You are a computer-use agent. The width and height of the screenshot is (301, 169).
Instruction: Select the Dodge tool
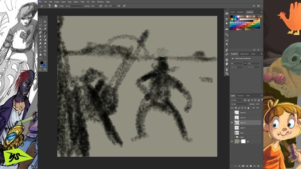[x=45, y=44]
